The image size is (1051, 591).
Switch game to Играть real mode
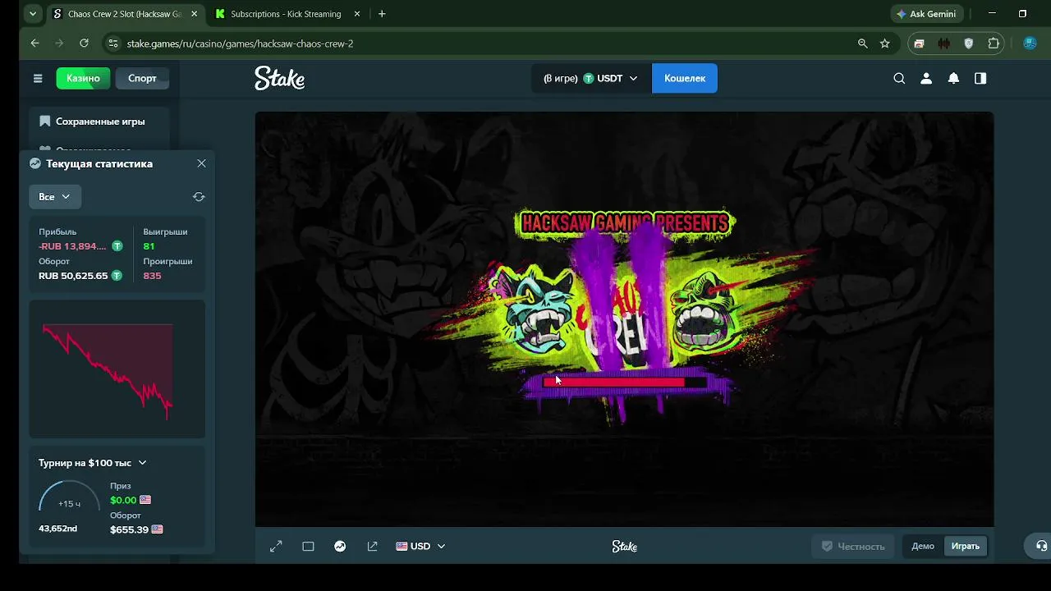pos(966,547)
